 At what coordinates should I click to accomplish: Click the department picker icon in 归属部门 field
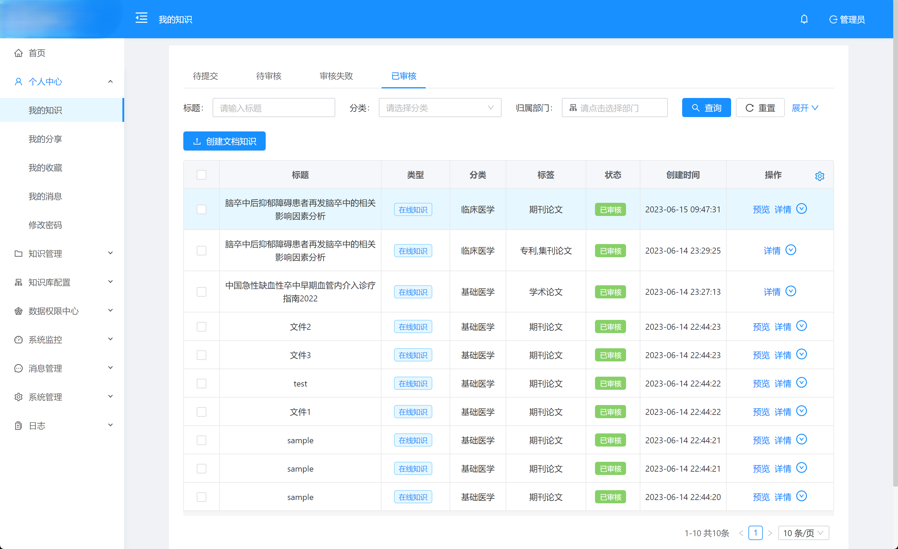(573, 108)
